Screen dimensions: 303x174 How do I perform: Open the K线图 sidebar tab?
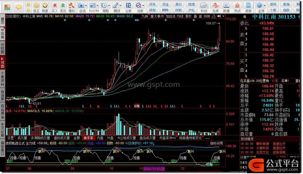click(x=2, y=63)
